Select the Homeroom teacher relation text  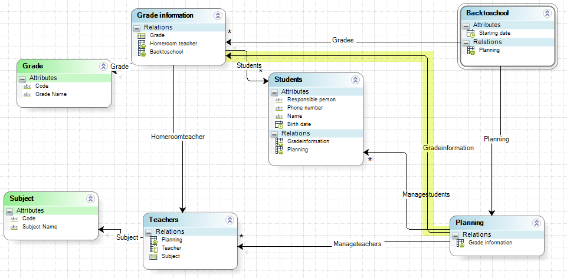[x=173, y=44]
